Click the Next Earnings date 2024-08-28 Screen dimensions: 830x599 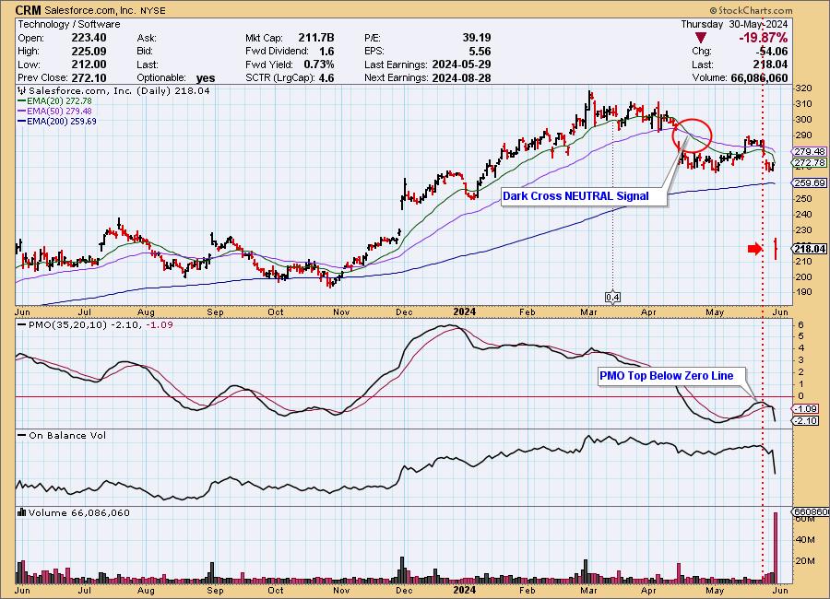click(x=461, y=77)
